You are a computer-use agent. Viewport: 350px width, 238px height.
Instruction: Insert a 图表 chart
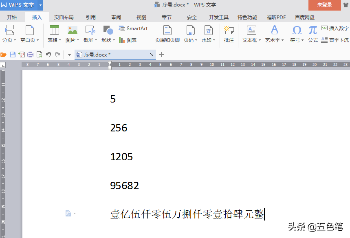[x=128, y=40]
